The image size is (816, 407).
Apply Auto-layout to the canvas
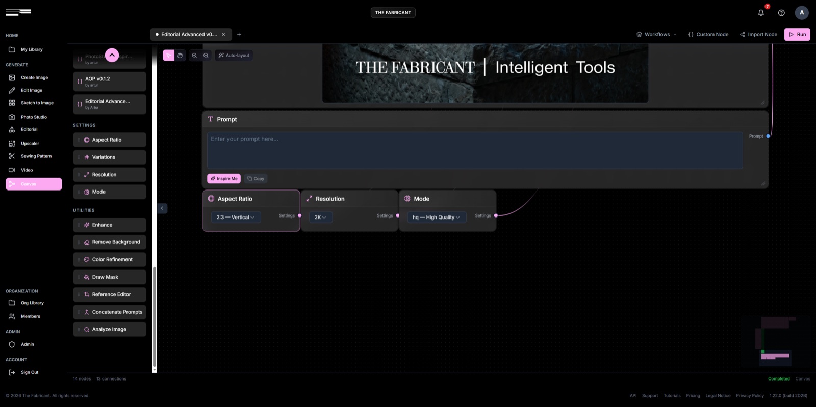(x=234, y=56)
